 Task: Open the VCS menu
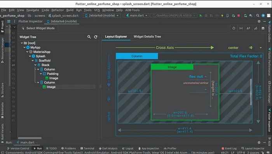coord(97,10)
